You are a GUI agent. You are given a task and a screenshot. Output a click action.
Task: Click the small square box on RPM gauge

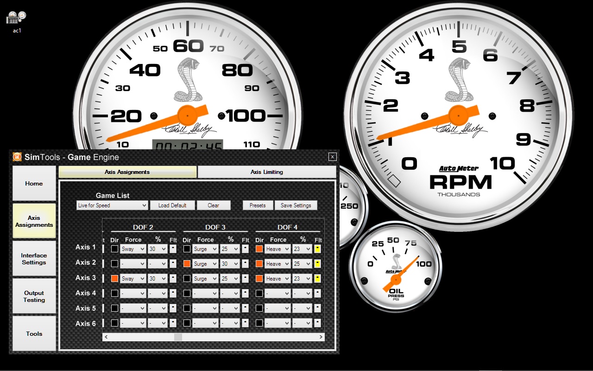394,181
